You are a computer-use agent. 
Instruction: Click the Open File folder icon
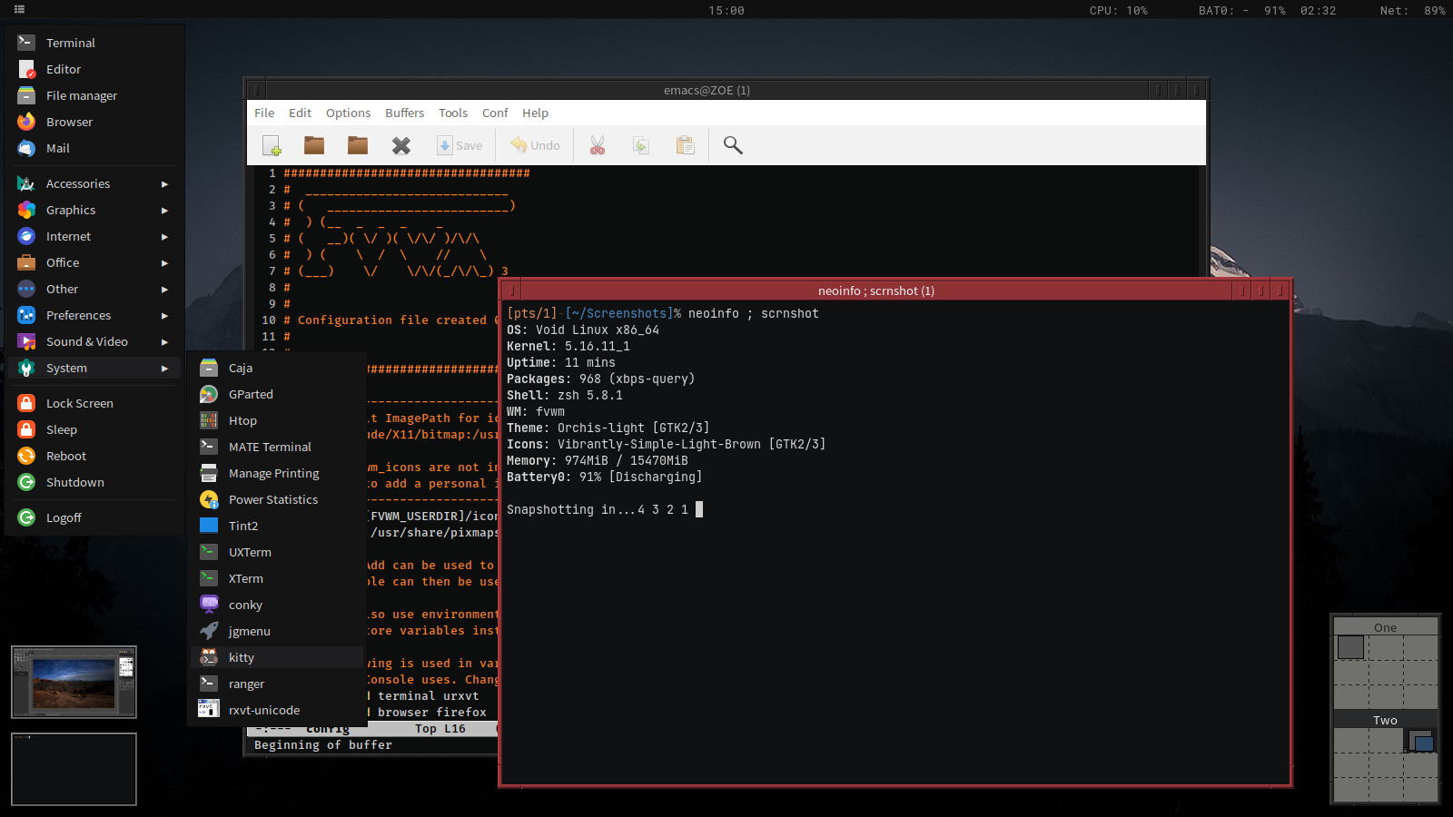click(314, 145)
